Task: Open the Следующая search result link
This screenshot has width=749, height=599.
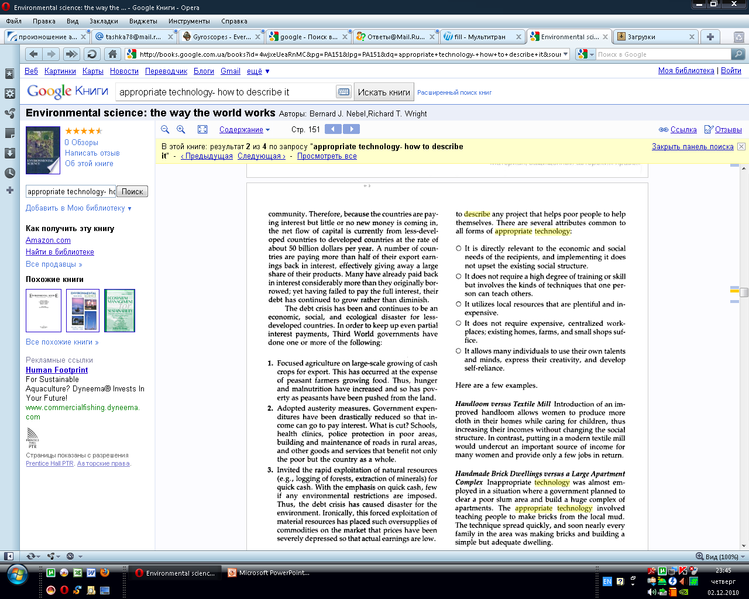Action: 262,156
